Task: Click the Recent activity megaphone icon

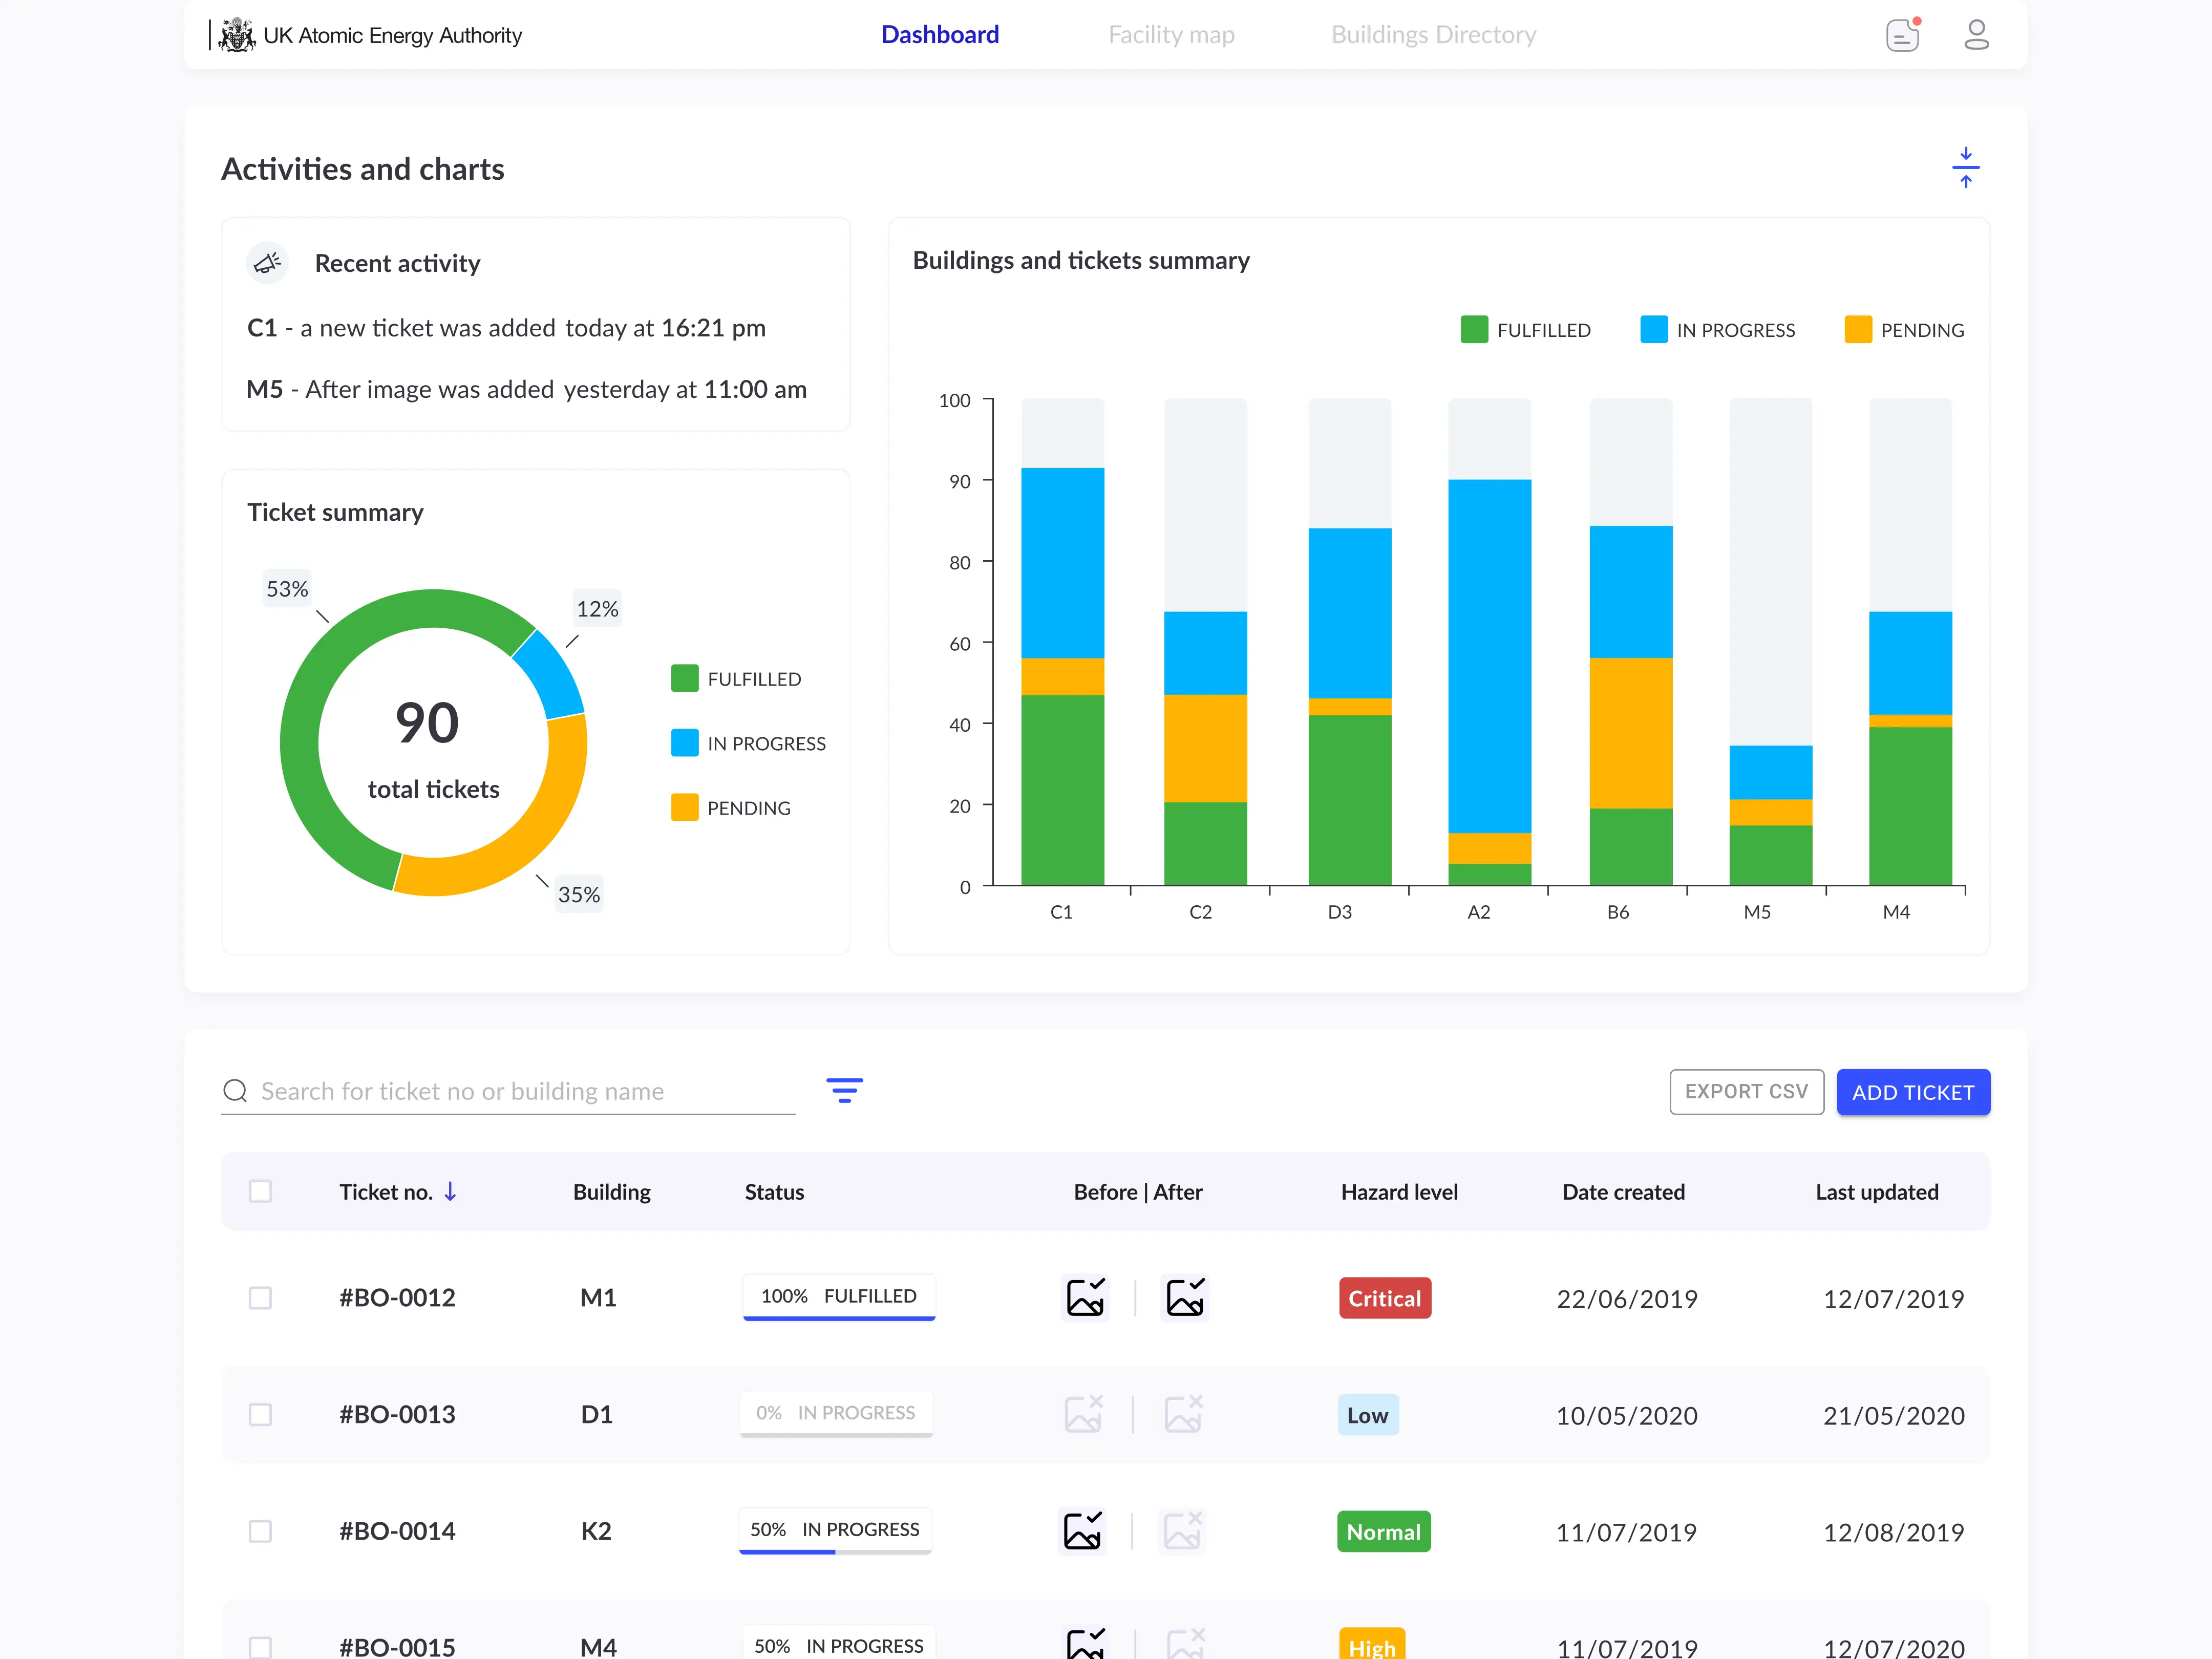Action: (x=267, y=262)
